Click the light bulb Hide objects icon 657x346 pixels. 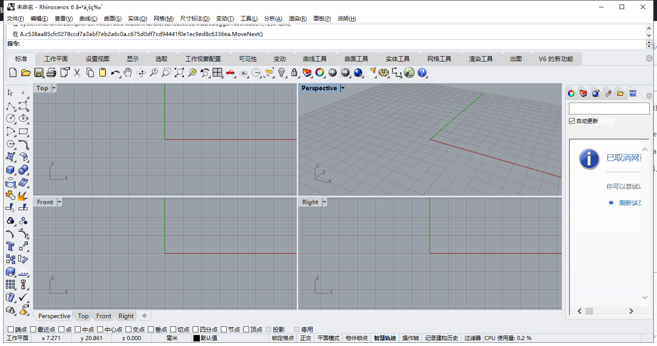[282, 72]
